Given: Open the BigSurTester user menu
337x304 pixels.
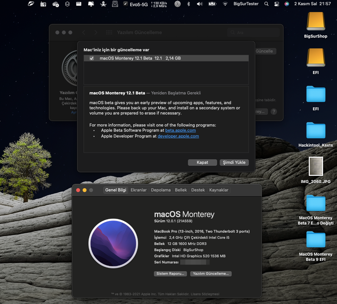Looking at the screenshot, I should pyautogui.click(x=246, y=4).
